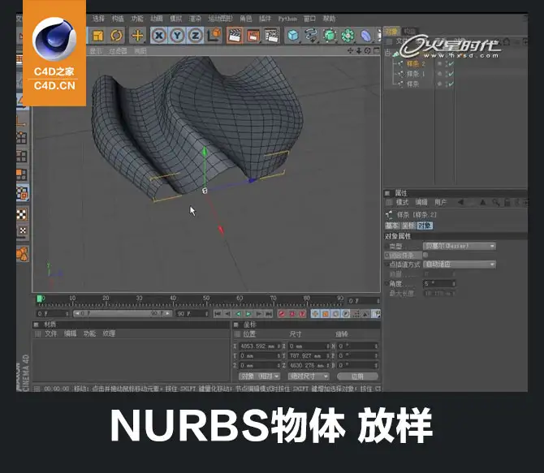The width and height of the screenshot is (544, 473).
Task: Render active view with the clapperboard icon
Action: pyautogui.click(x=235, y=36)
